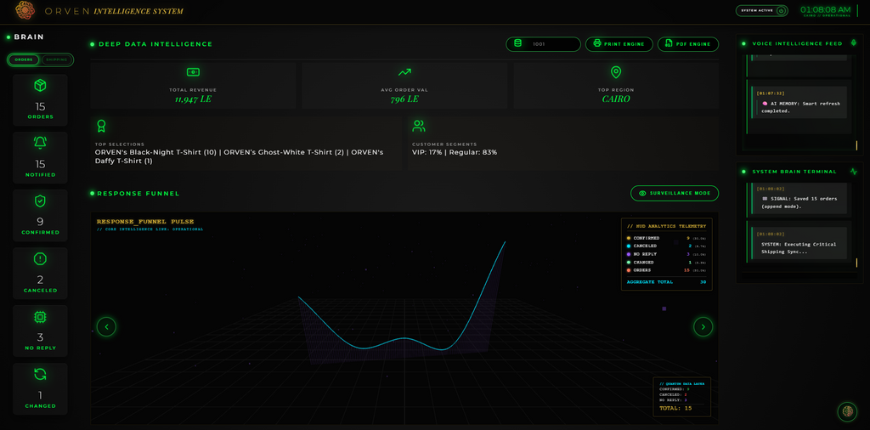Click the ORVEN flower logo
The image size is (870, 430).
23,10
